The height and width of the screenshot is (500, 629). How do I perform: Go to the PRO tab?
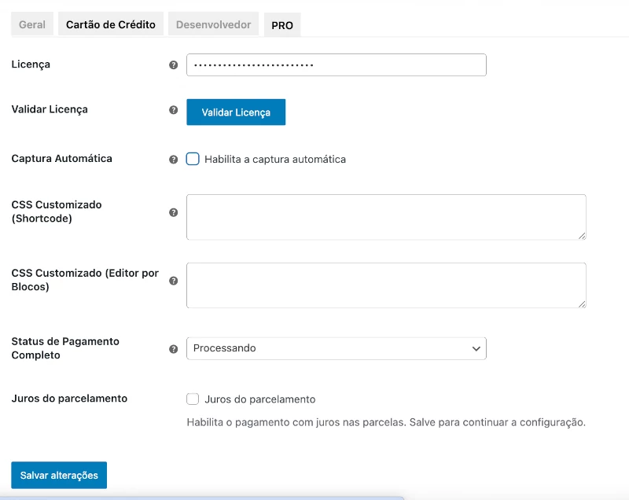click(x=282, y=25)
